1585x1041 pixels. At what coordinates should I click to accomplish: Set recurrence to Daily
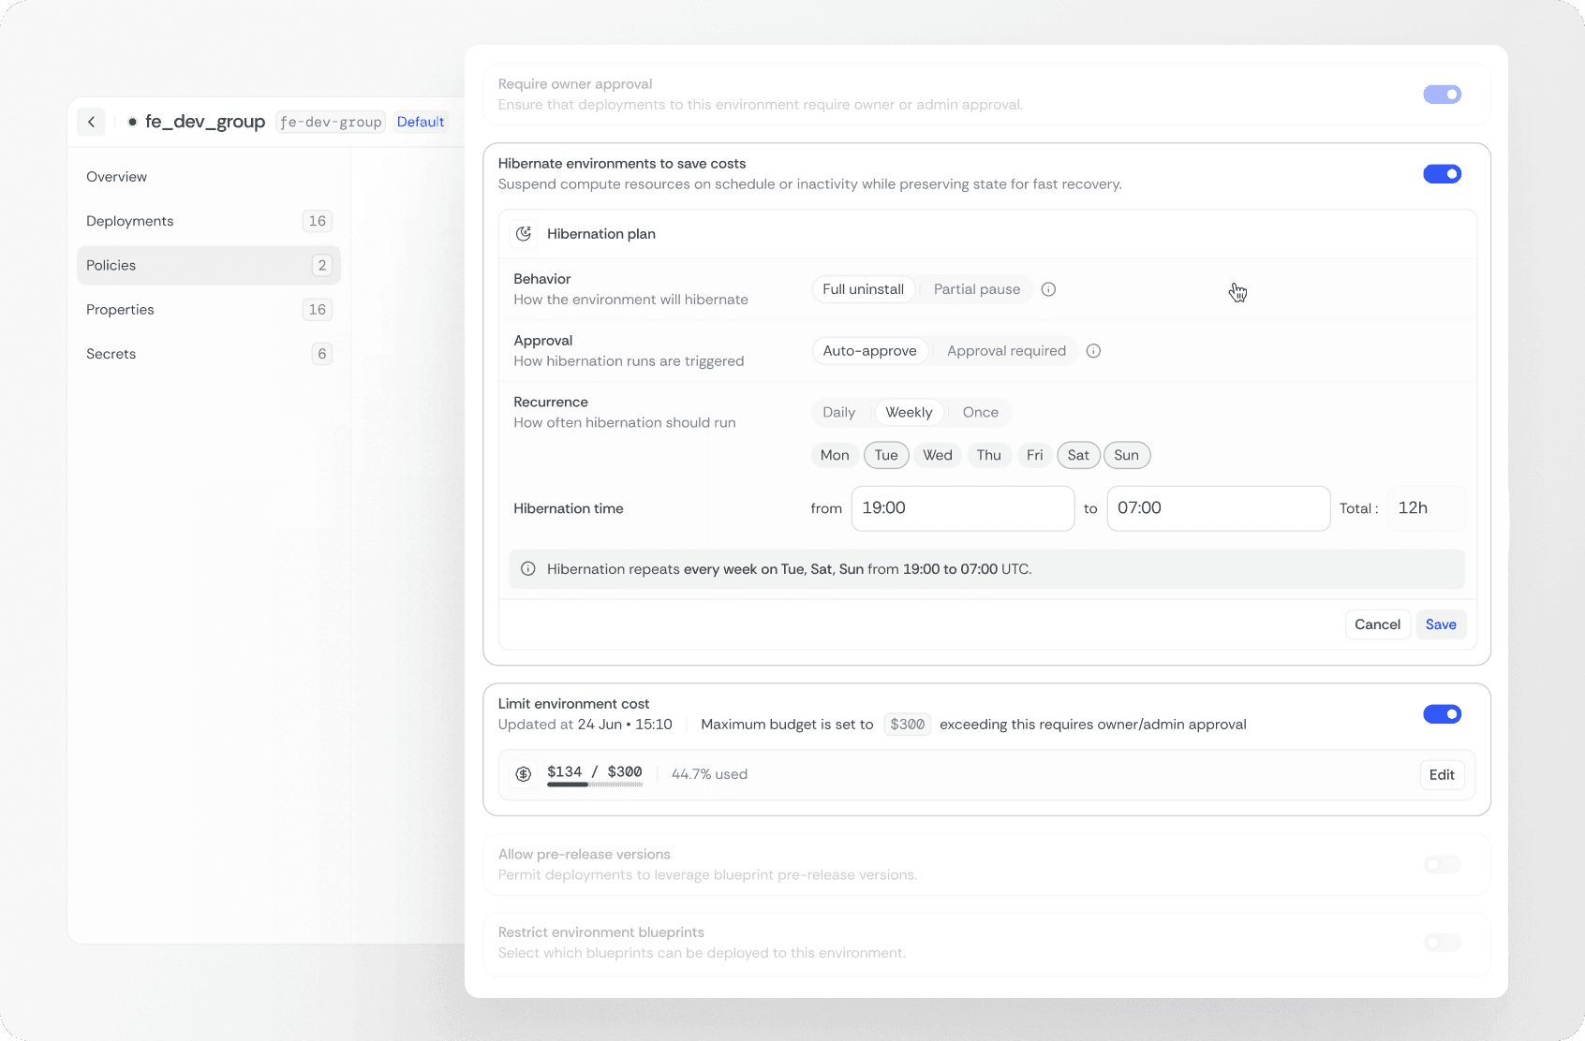click(x=838, y=412)
